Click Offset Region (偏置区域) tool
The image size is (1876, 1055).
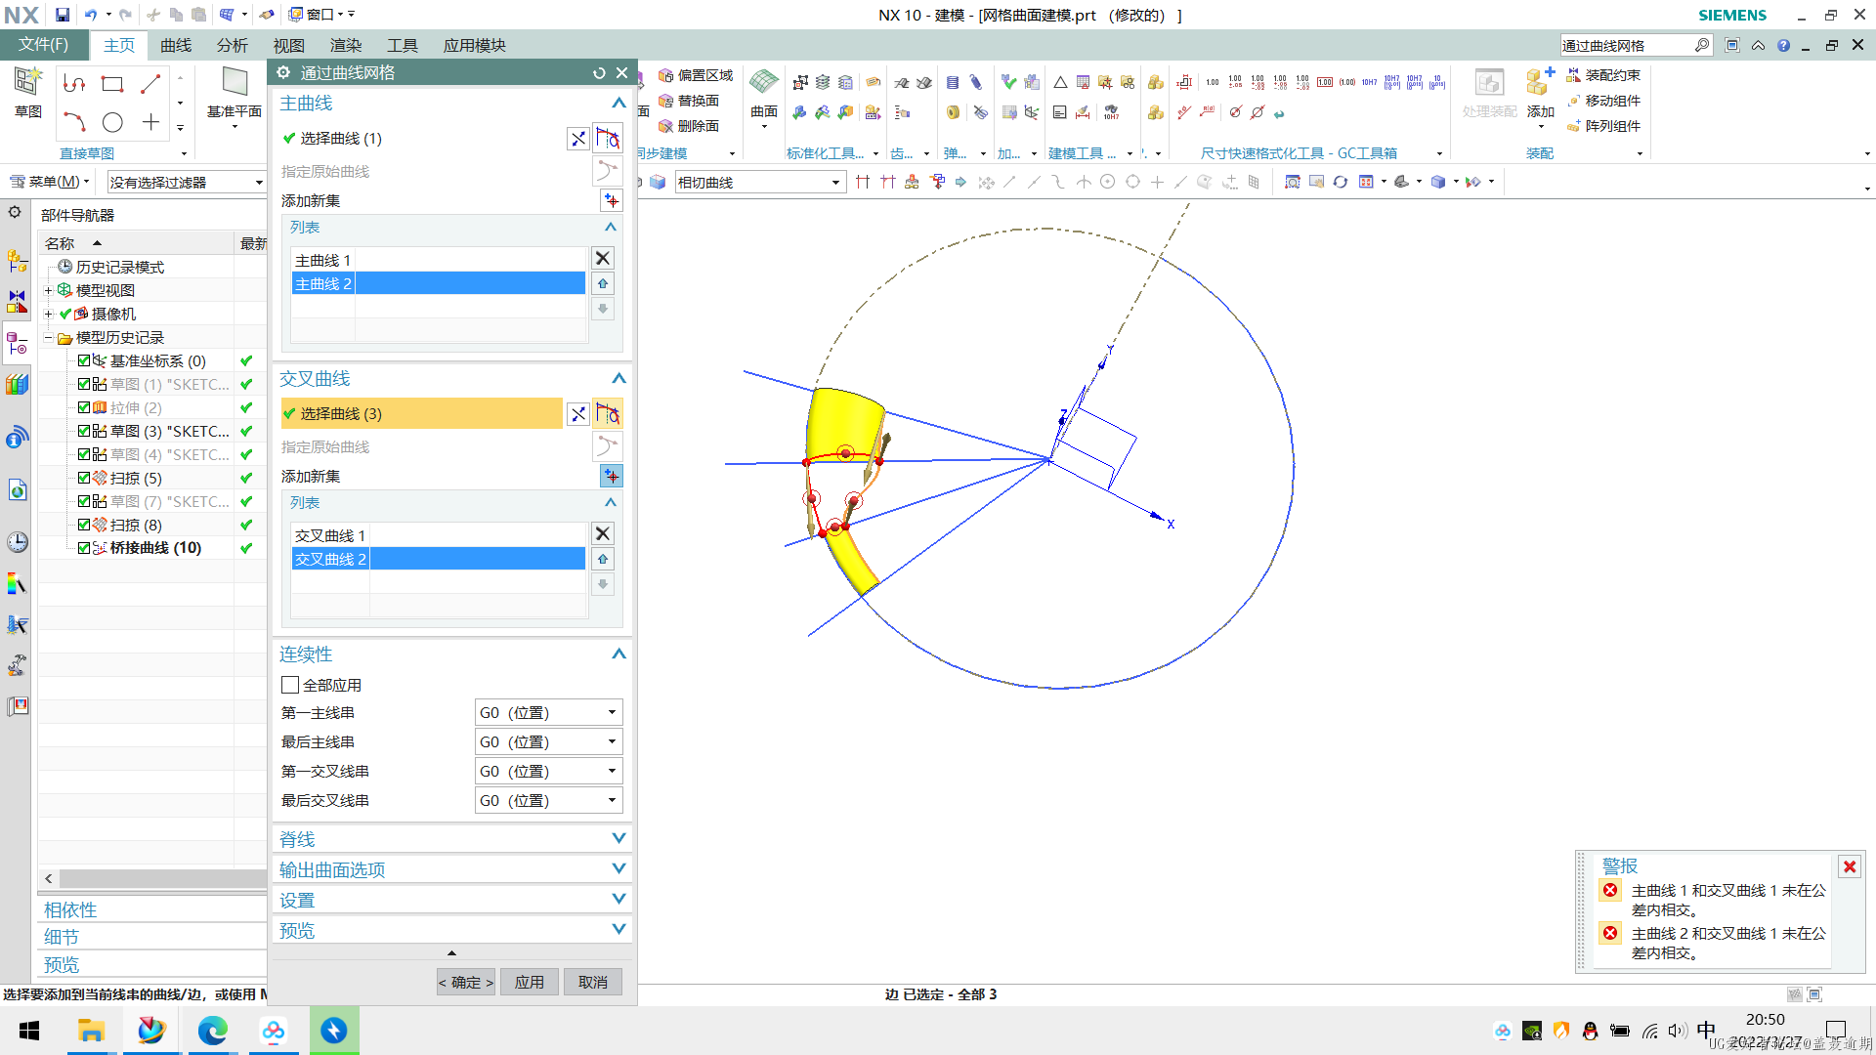click(696, 75)
